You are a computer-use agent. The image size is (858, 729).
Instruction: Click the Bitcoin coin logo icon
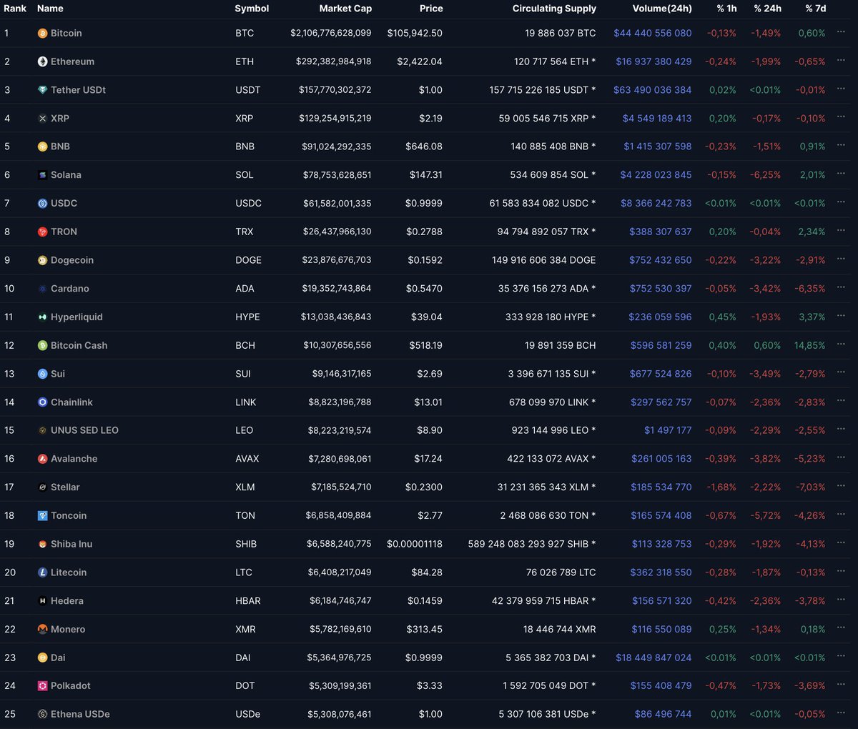[x=42, y=34]
